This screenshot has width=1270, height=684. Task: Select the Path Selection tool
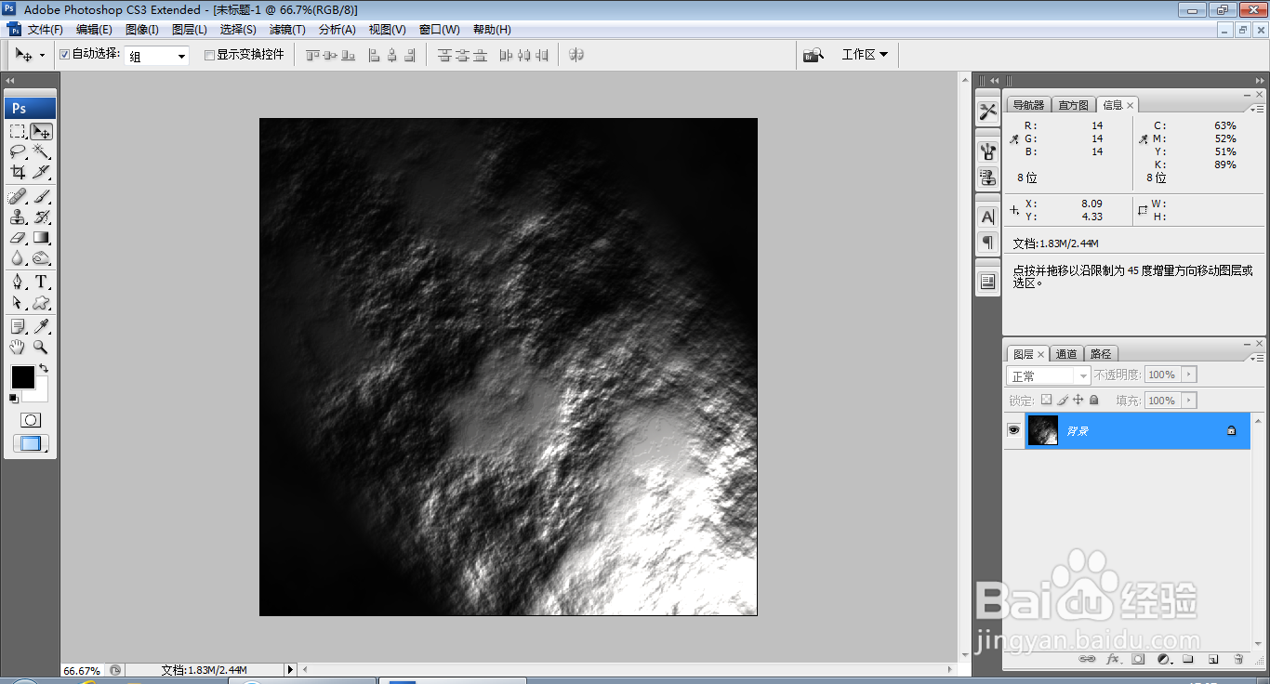(18, 302)
